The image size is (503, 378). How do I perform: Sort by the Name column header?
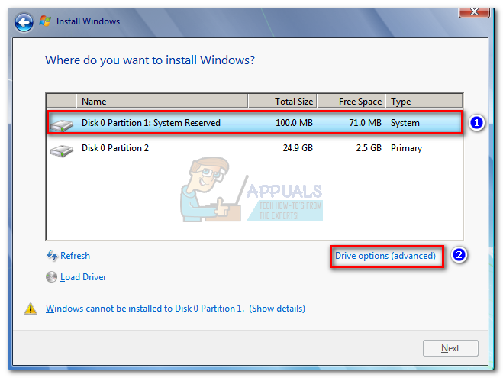(162, 101)
